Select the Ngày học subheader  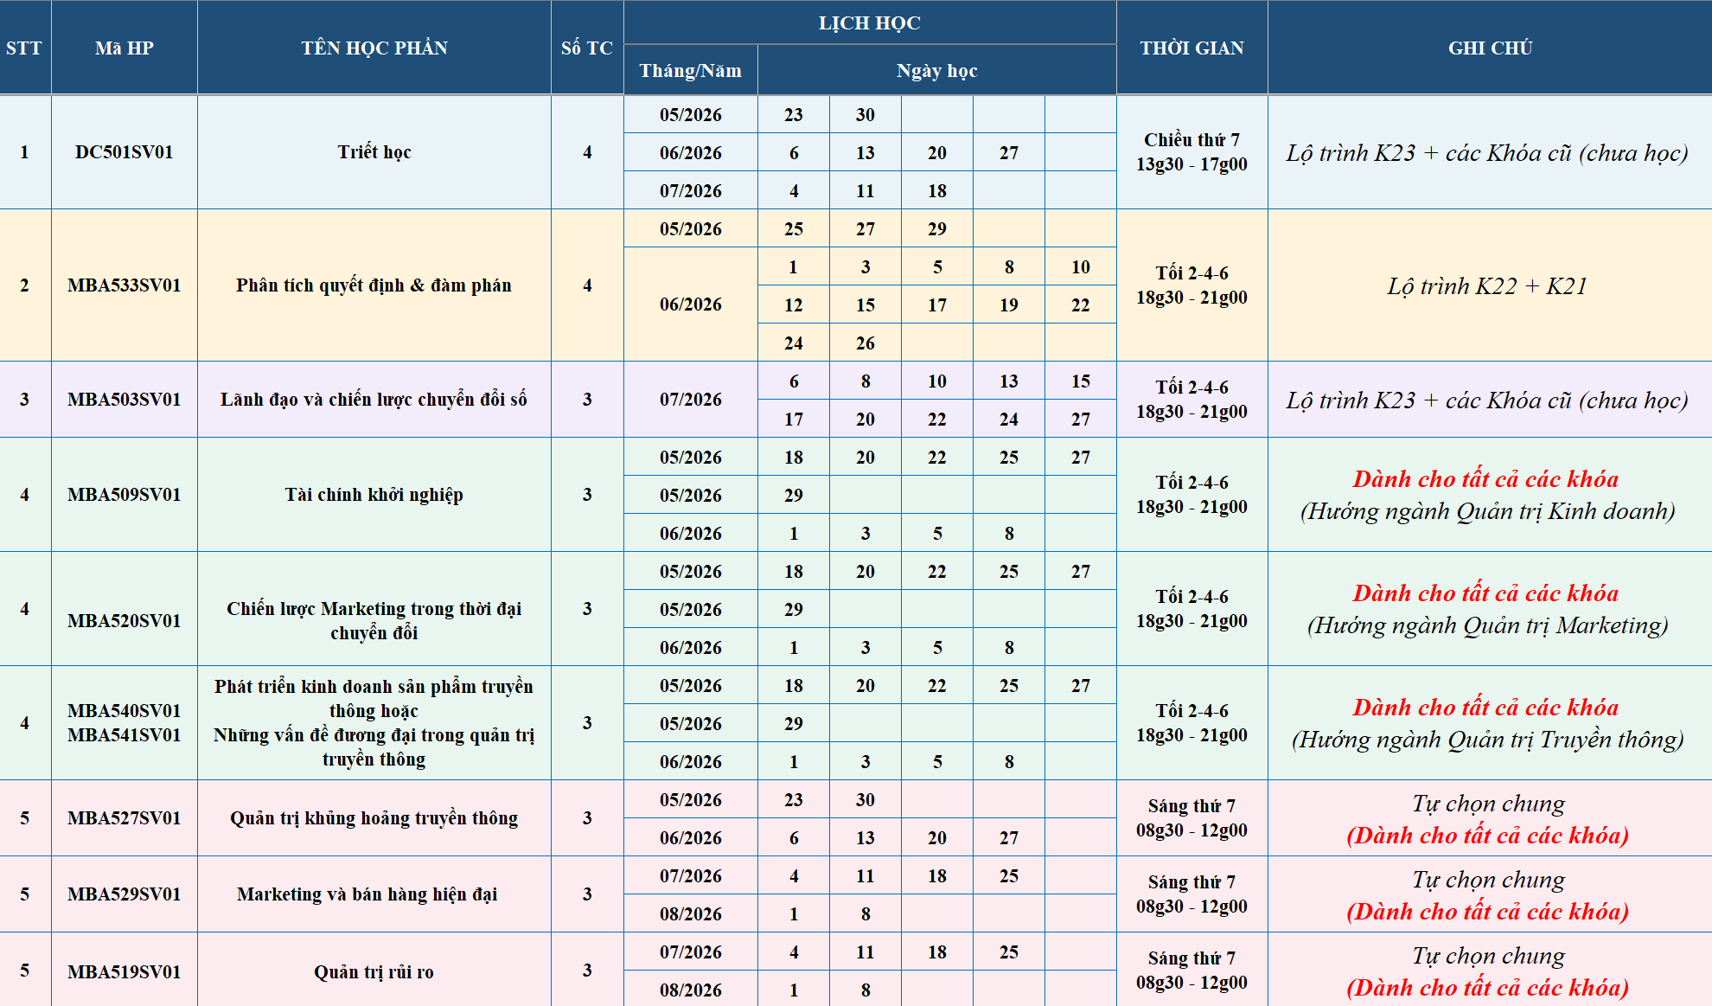click(936, 71)
